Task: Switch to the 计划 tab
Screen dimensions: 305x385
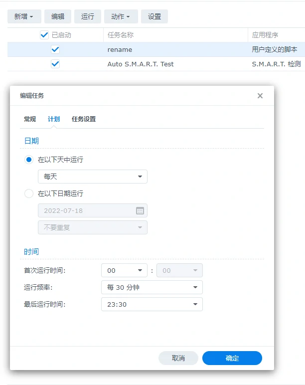Action: (54, 119)
